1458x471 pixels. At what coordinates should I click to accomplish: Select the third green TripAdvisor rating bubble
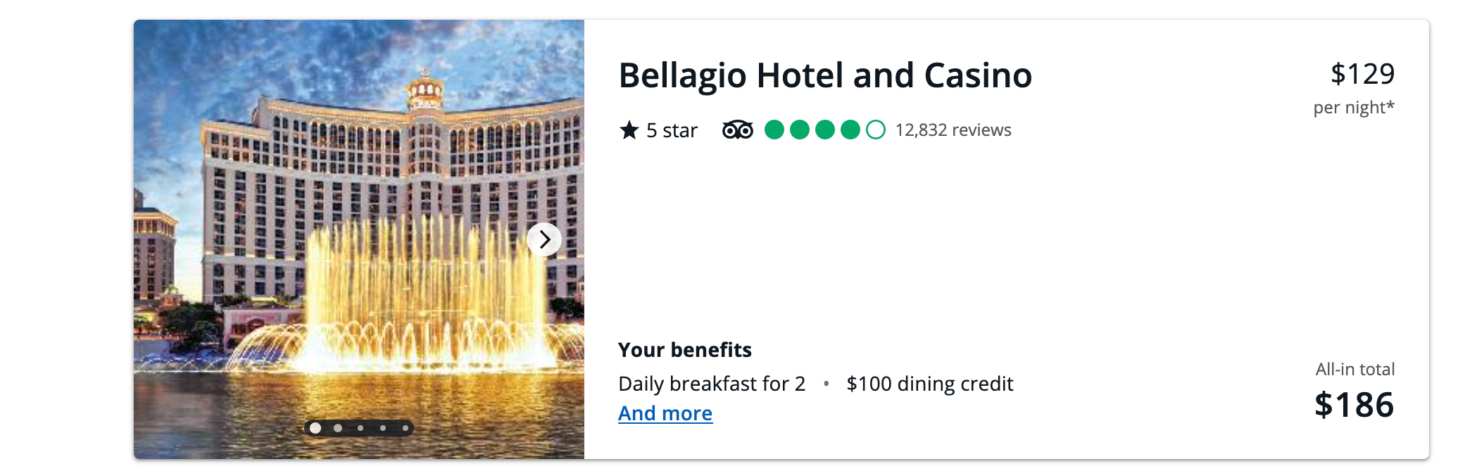pos(826,130)
